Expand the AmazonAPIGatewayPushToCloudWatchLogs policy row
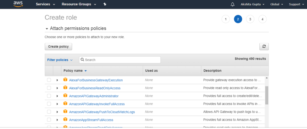307x129 pixels. [x=57, y=112]
